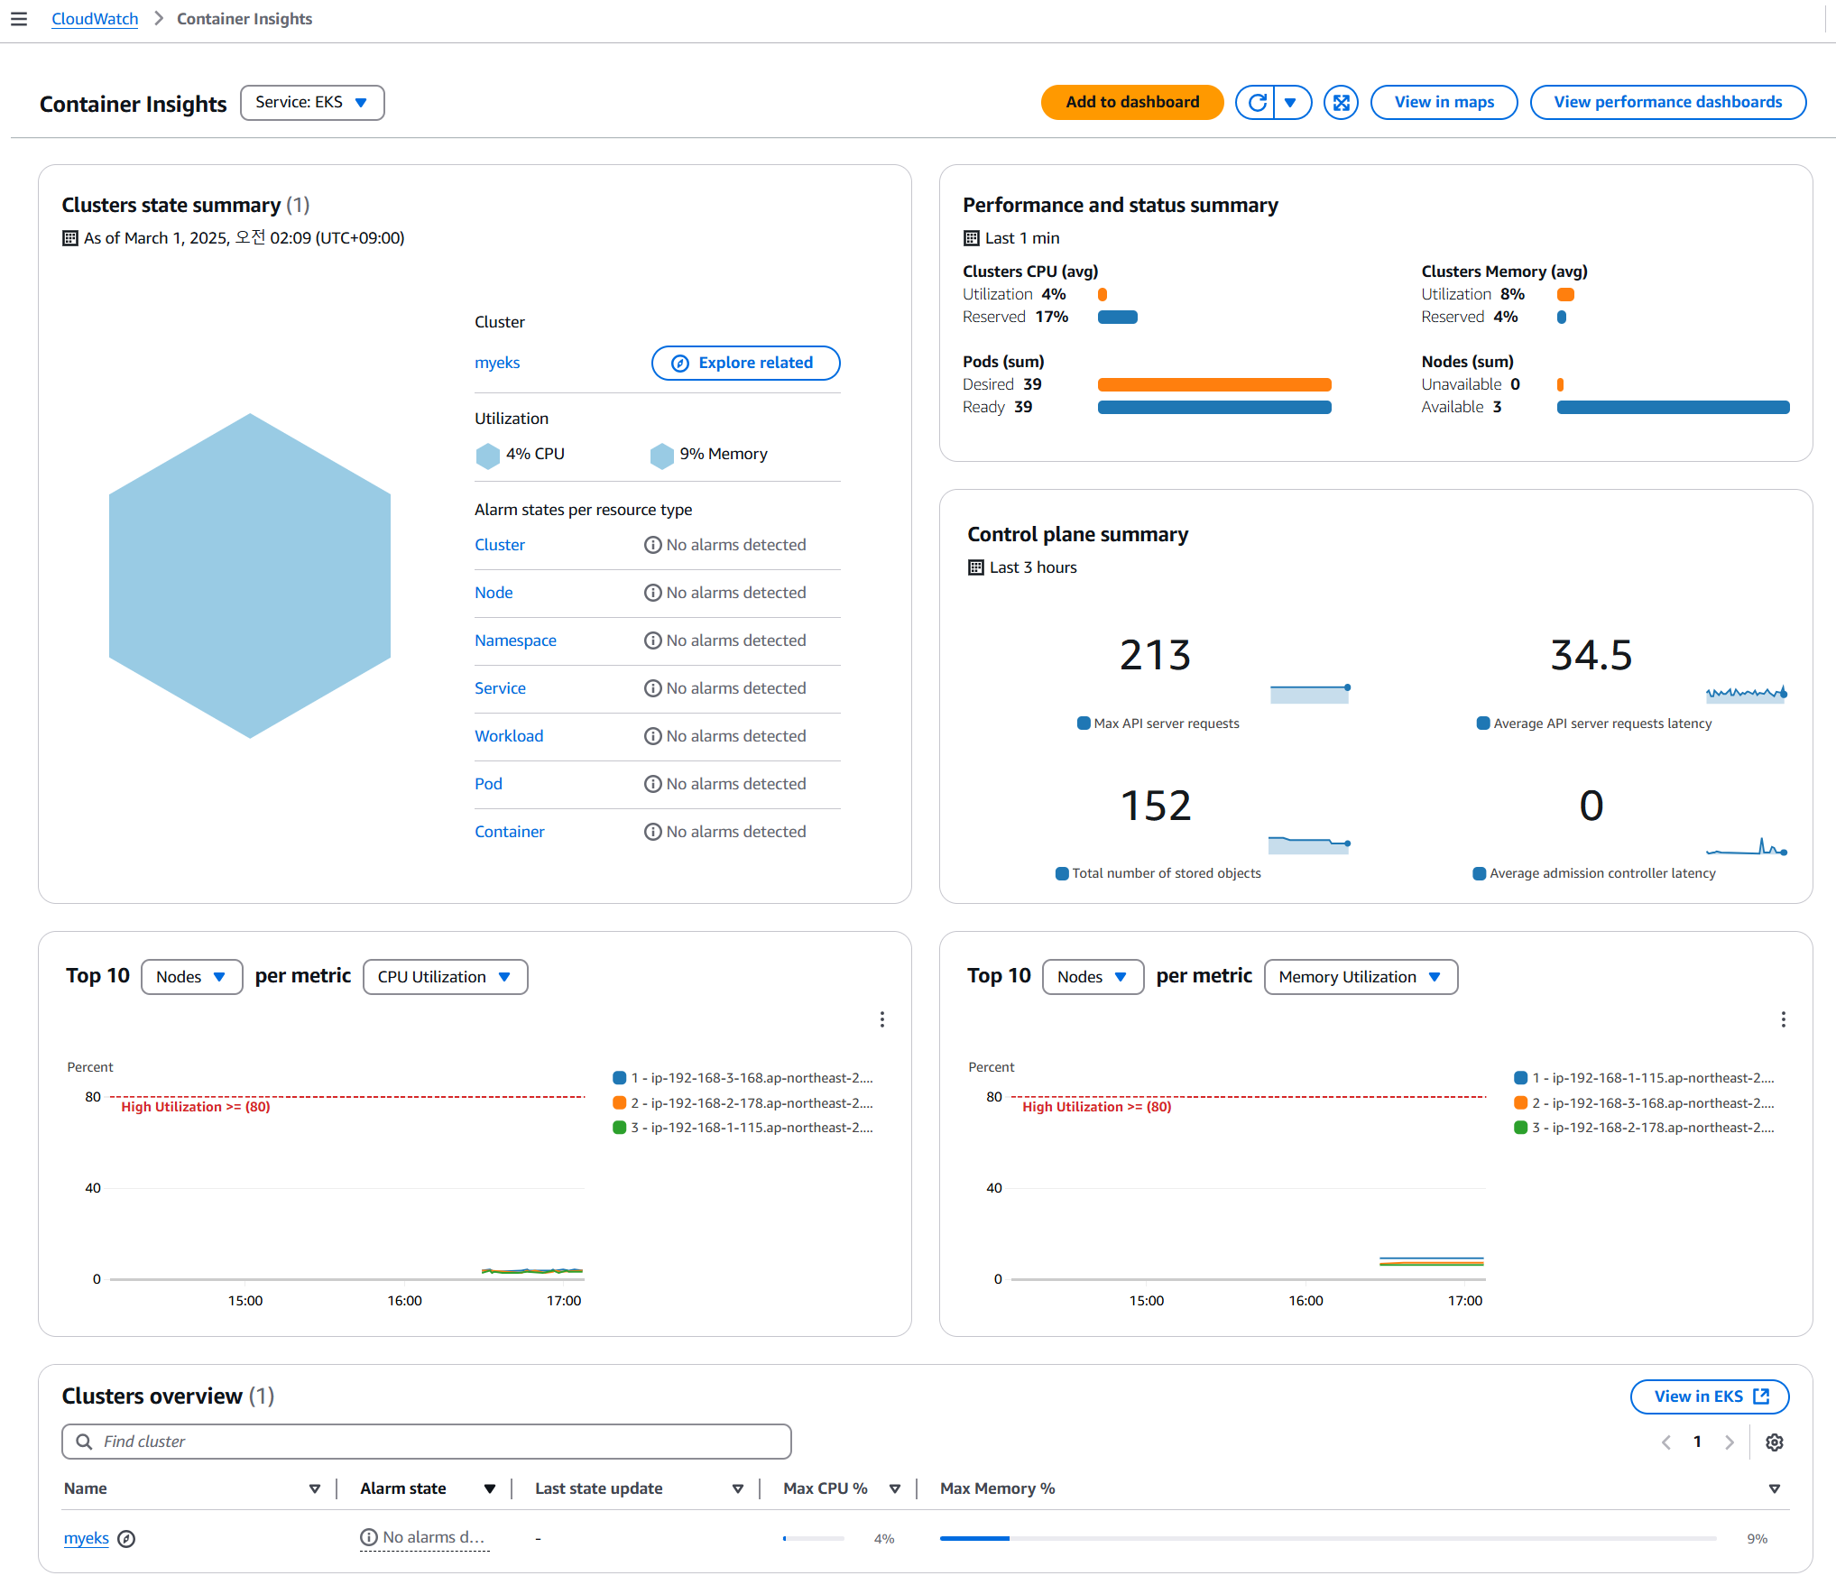Click the info icon in Container alarm row

(x=652, y=832)
